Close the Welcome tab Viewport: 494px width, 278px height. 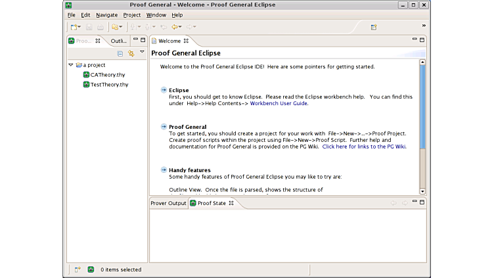pos(187,41)
